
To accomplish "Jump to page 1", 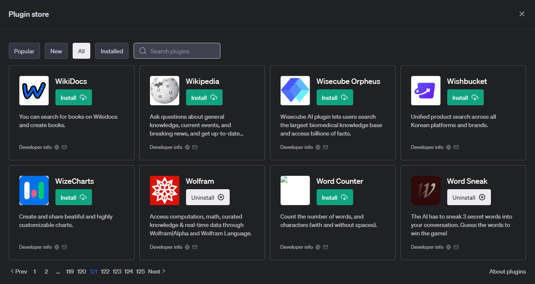I will point(34,271).
